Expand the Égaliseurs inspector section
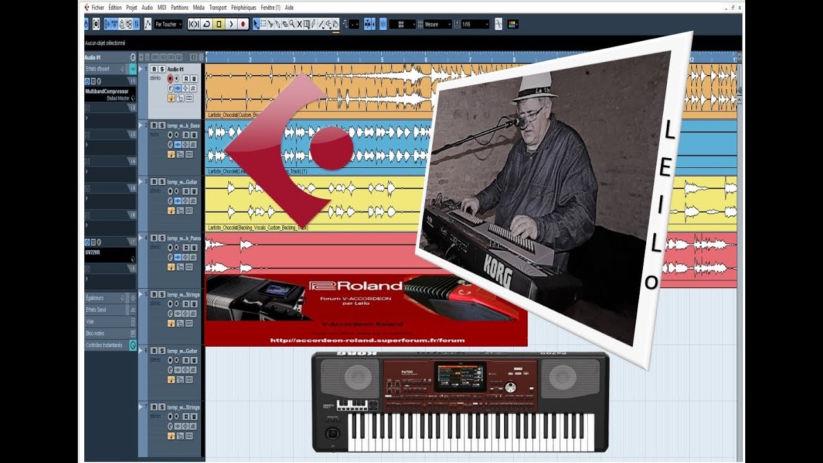This screenshot has width=823, height=463. coord(111,298)
